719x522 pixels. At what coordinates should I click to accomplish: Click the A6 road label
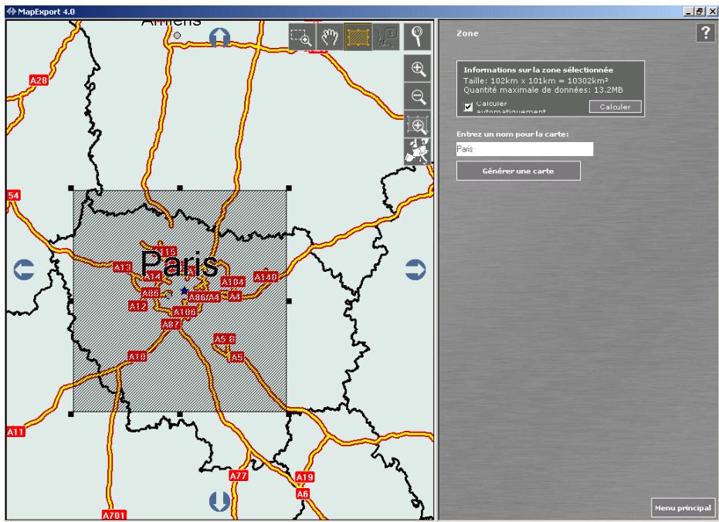coord(303,493)
